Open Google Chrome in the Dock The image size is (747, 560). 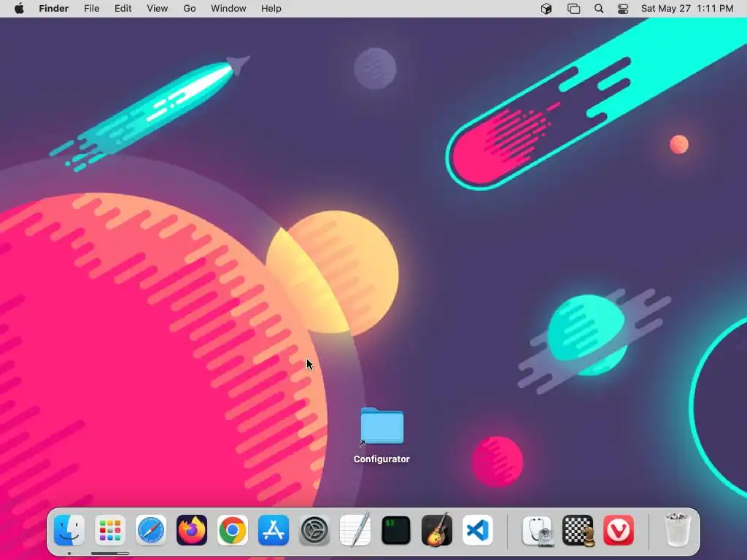(x=233, y=530)
